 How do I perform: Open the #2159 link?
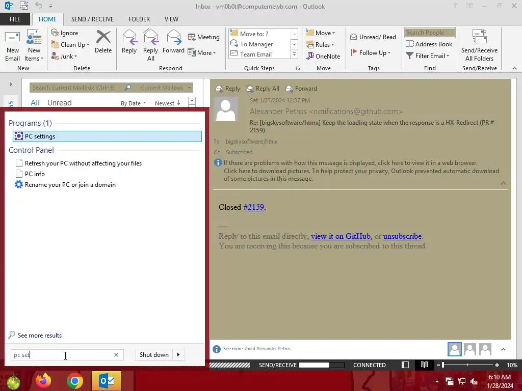[254, 207]
